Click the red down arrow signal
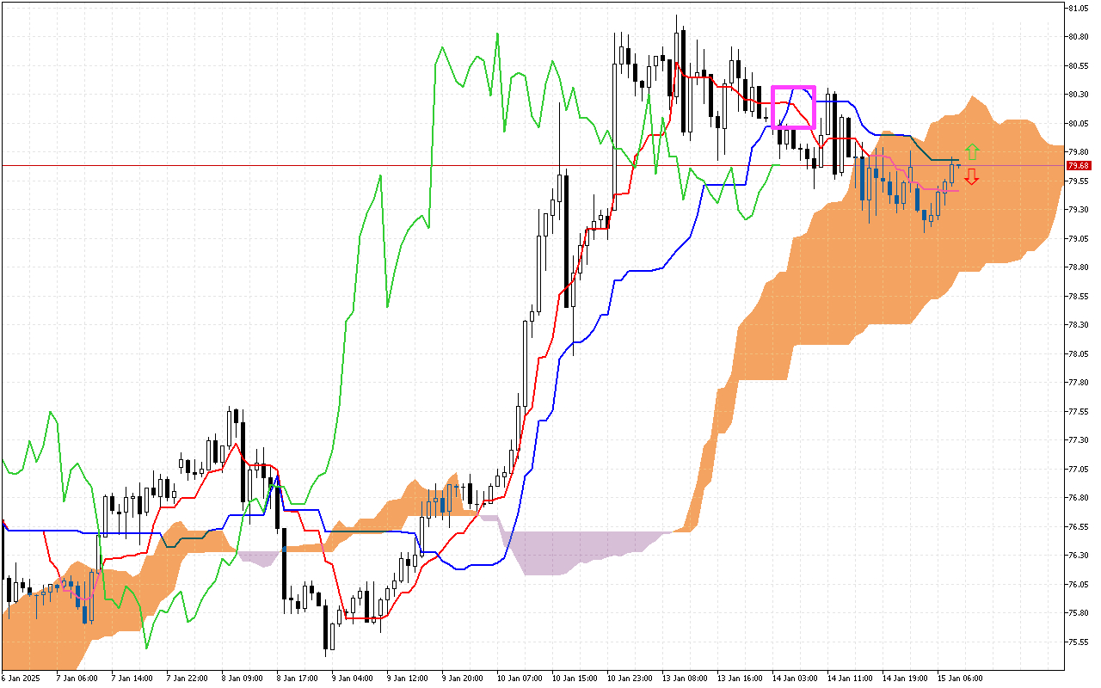This screenshot has width=1101, height=688. click(972, 177)
